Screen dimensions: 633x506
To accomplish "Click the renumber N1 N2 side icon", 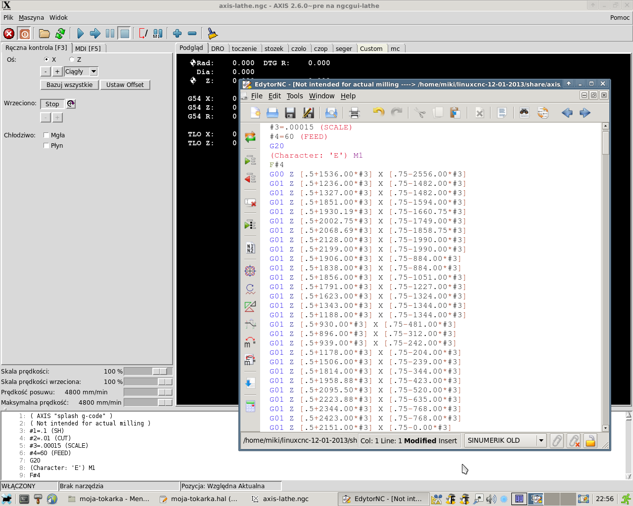I will point(250,248).
